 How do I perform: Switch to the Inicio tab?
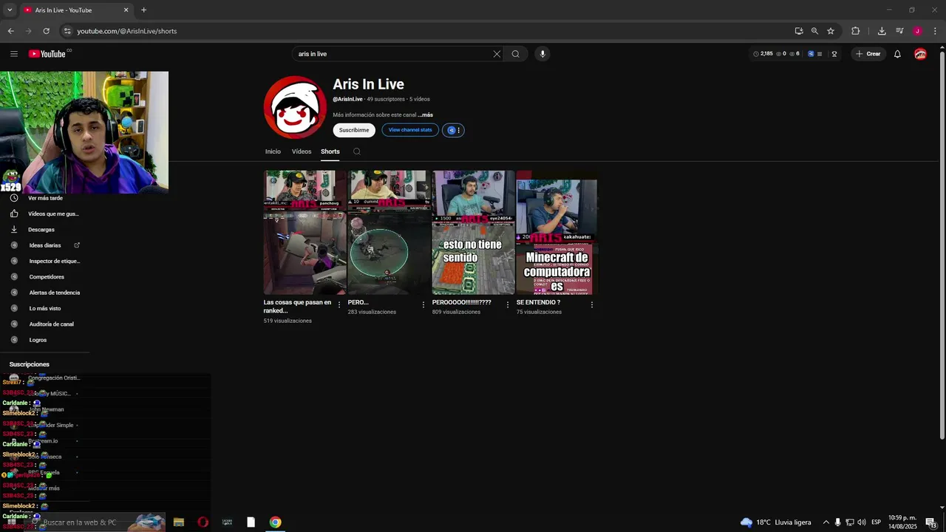[273, 151]
